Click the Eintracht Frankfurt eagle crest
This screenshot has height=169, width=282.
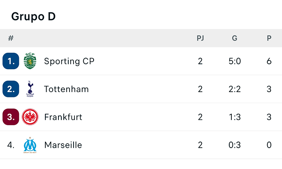click(x=30, y=117)
